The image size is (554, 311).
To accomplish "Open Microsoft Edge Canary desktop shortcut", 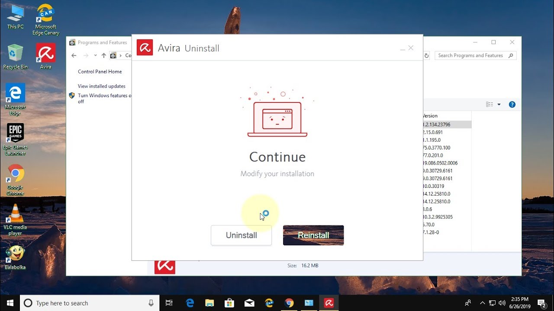I will (x=45, y=20).
